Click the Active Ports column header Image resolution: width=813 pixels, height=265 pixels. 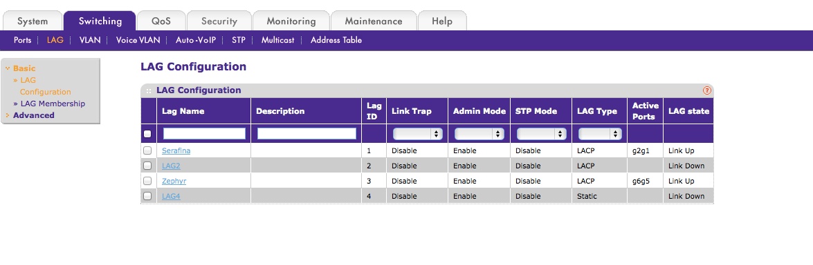tap(645, 111)
